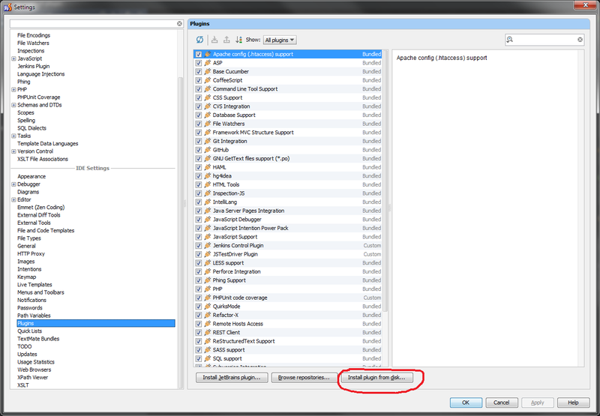
Task: Click the Cancel button
Action: (501, 403)
